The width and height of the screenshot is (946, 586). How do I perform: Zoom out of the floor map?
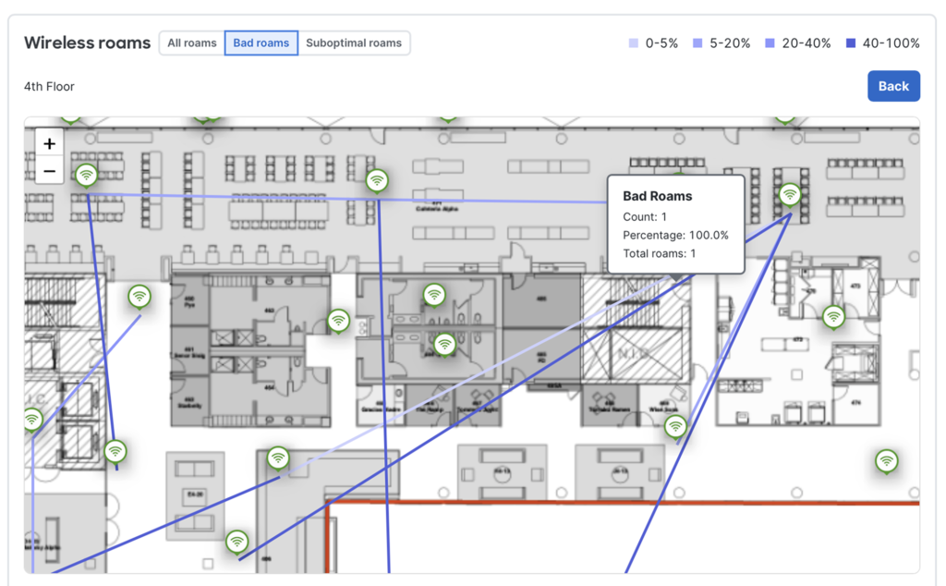pos(50,171)
